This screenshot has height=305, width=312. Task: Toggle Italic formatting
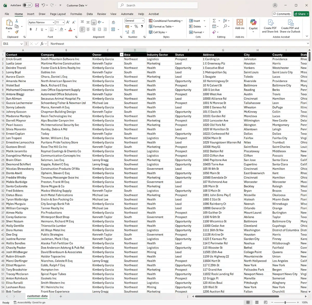tap(36, 29)
